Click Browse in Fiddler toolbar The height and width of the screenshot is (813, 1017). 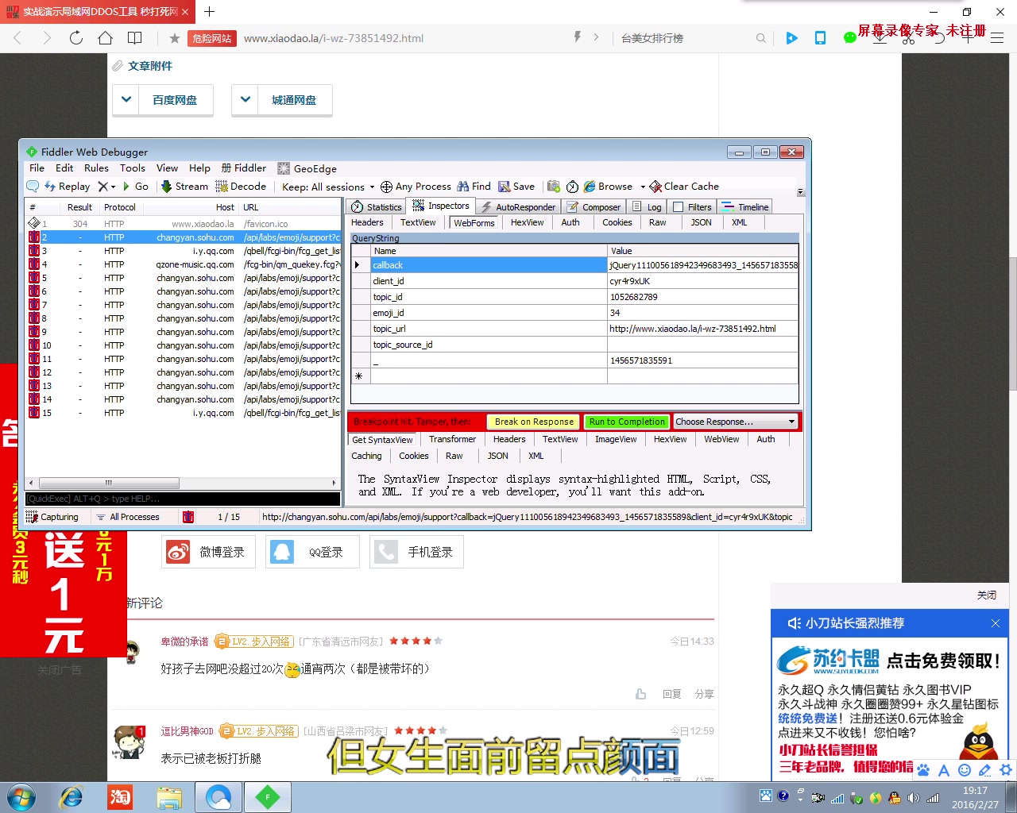[608, 187]
